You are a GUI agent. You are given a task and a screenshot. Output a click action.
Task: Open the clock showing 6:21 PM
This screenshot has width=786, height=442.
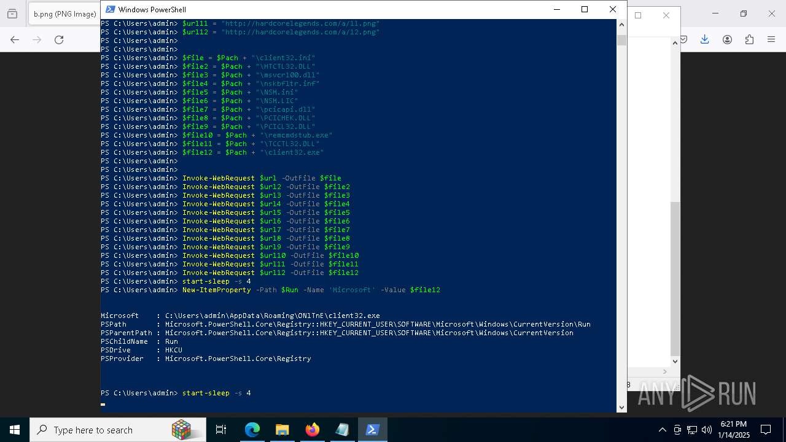point(734,430)
